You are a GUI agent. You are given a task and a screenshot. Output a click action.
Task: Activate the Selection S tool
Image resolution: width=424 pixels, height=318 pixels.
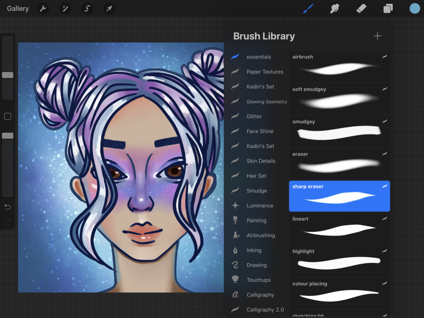(87, 9)
